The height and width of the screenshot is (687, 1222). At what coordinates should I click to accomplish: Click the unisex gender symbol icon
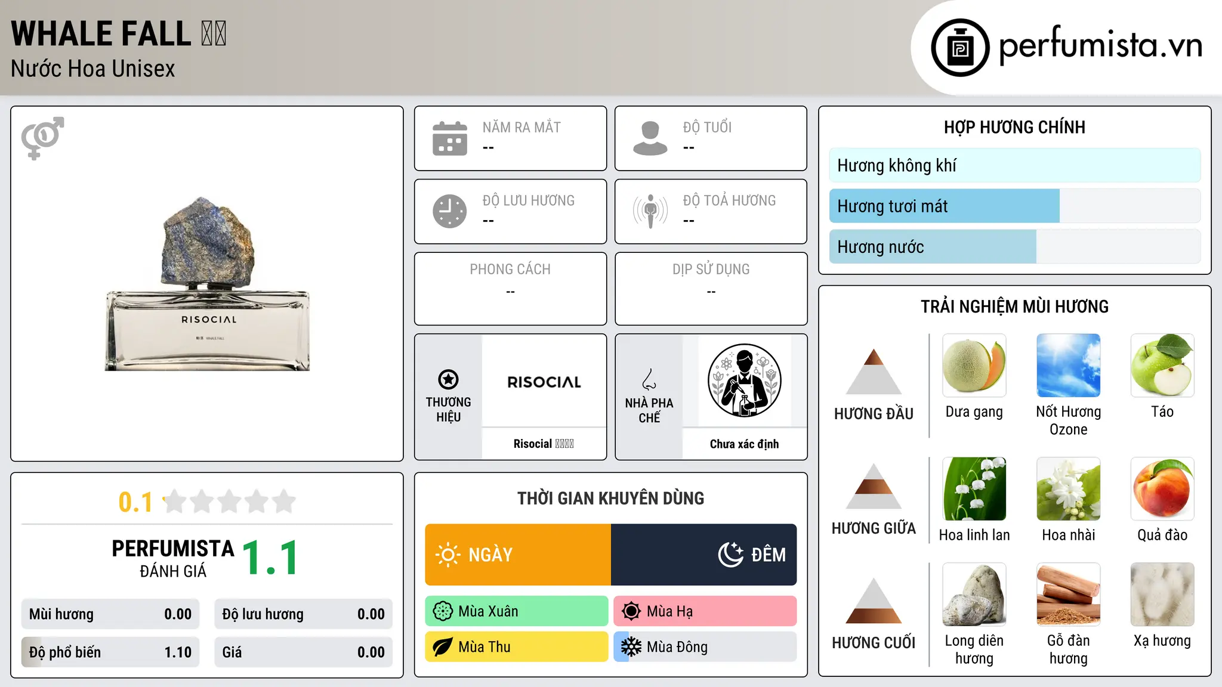click(42, 138)
